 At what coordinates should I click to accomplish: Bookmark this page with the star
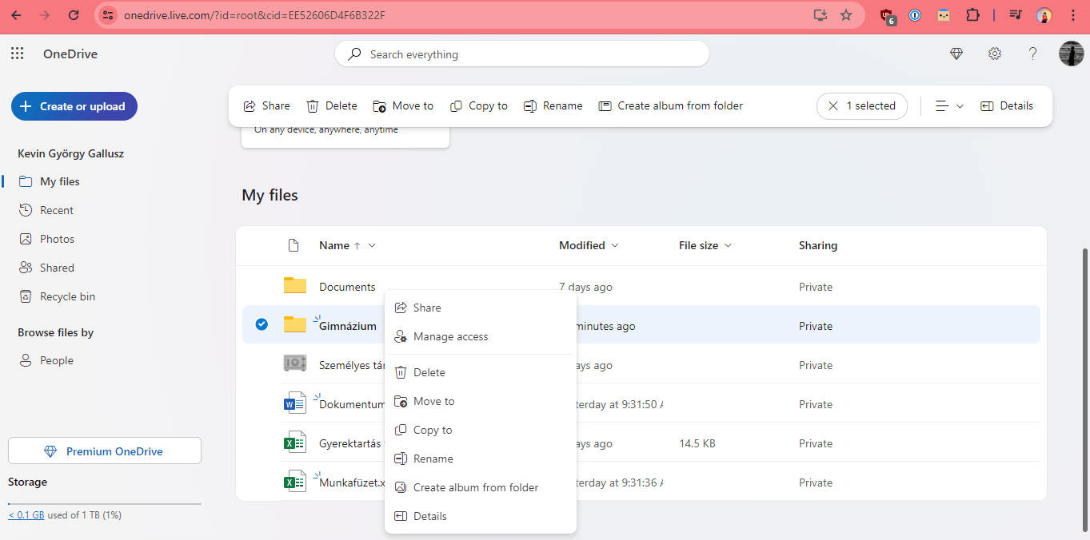(846, 15)
